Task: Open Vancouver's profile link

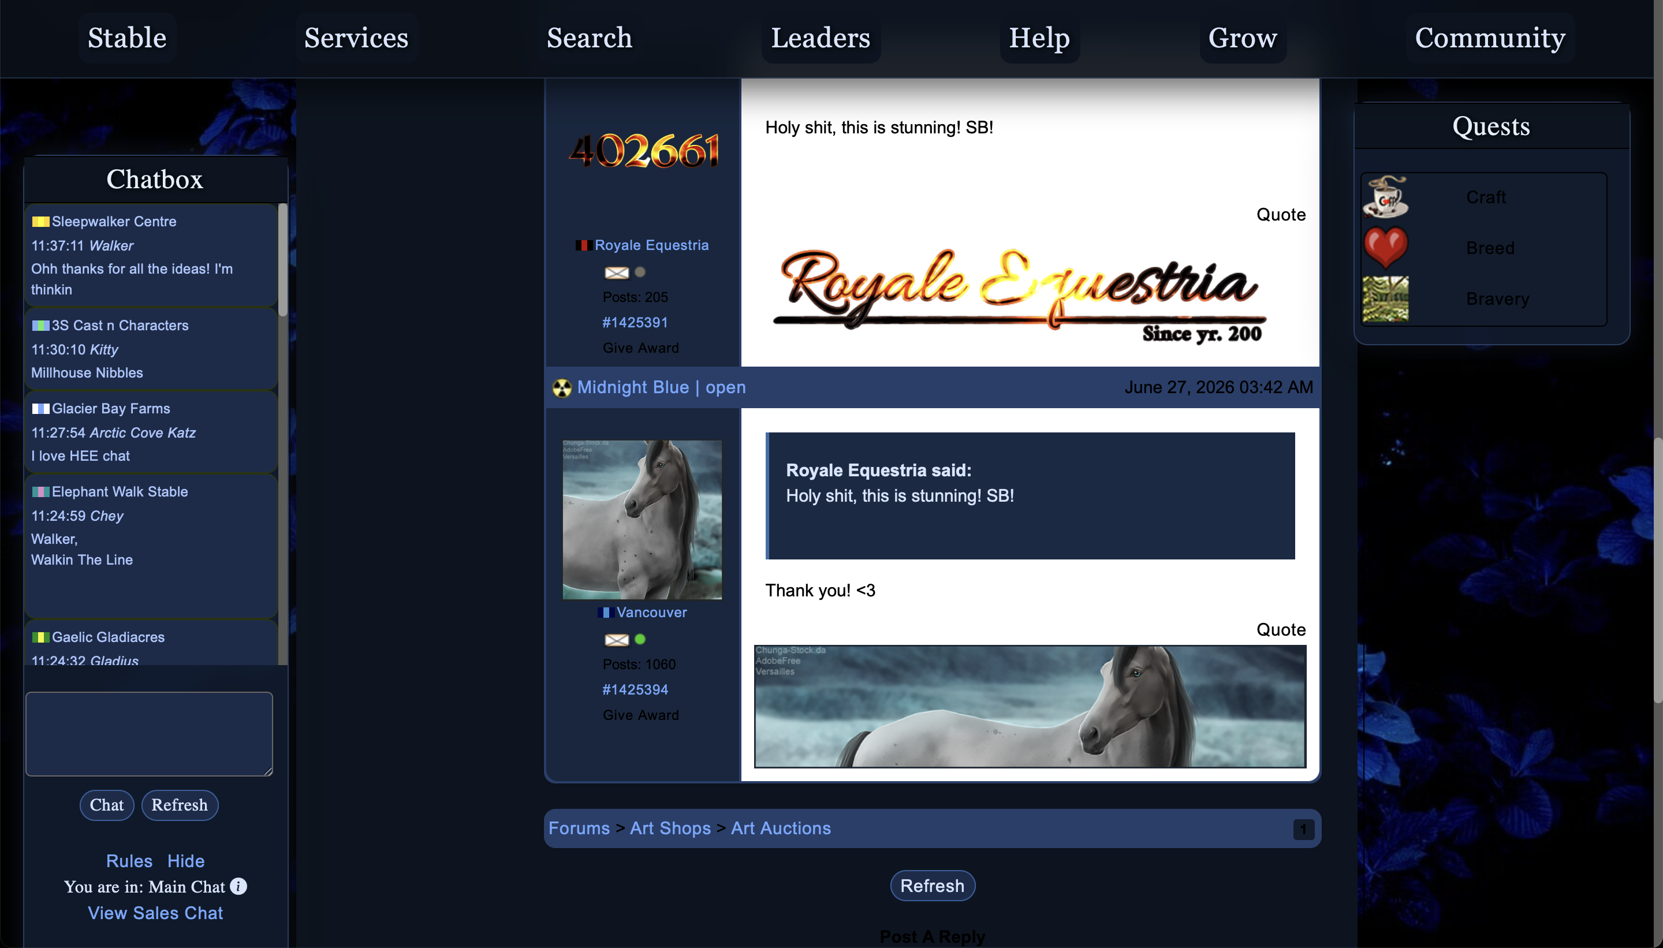Action: (x=651, y=613)
